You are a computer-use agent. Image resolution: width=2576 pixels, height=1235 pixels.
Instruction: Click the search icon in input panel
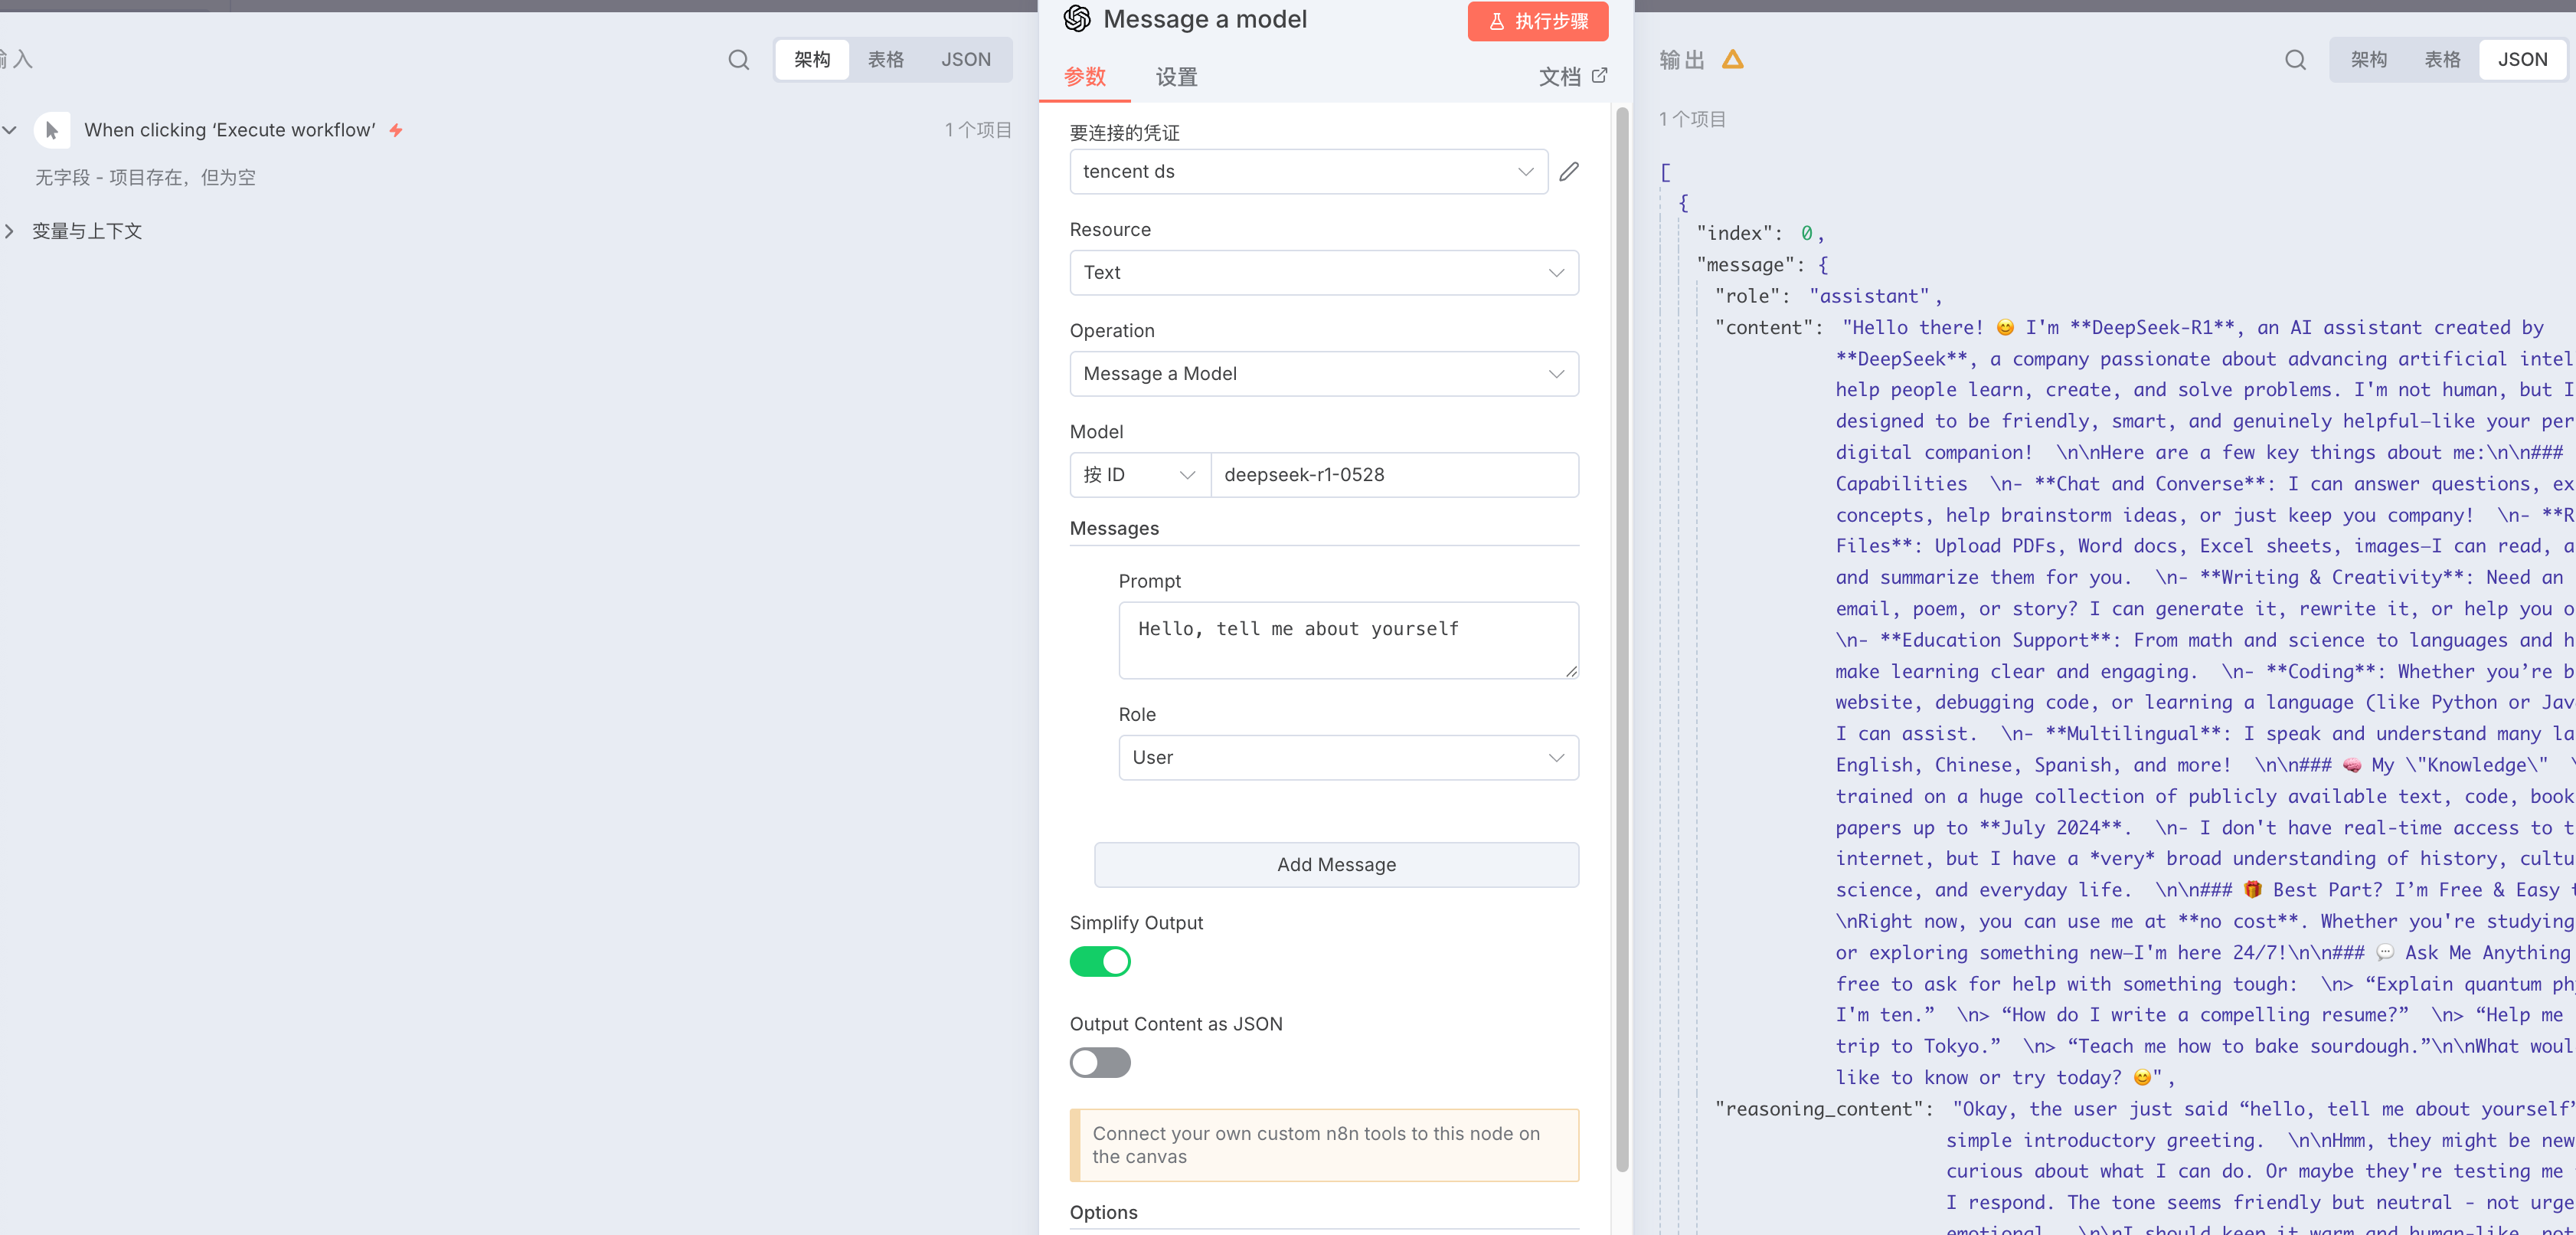point(738,60)
